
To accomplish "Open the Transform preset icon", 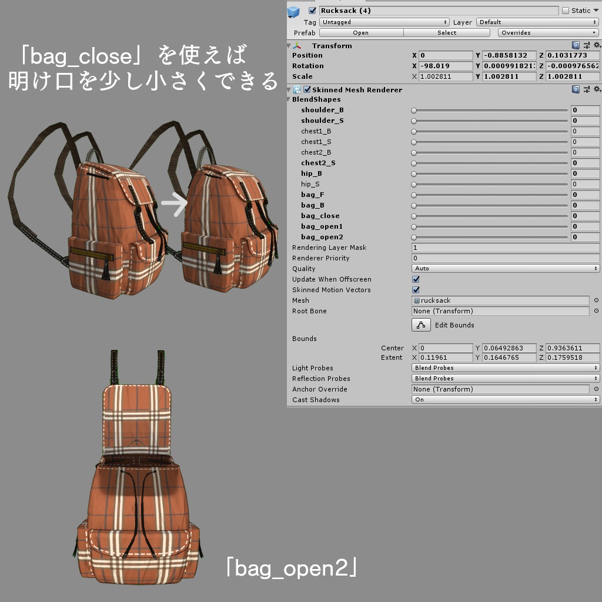I will (x=587, y=45).
